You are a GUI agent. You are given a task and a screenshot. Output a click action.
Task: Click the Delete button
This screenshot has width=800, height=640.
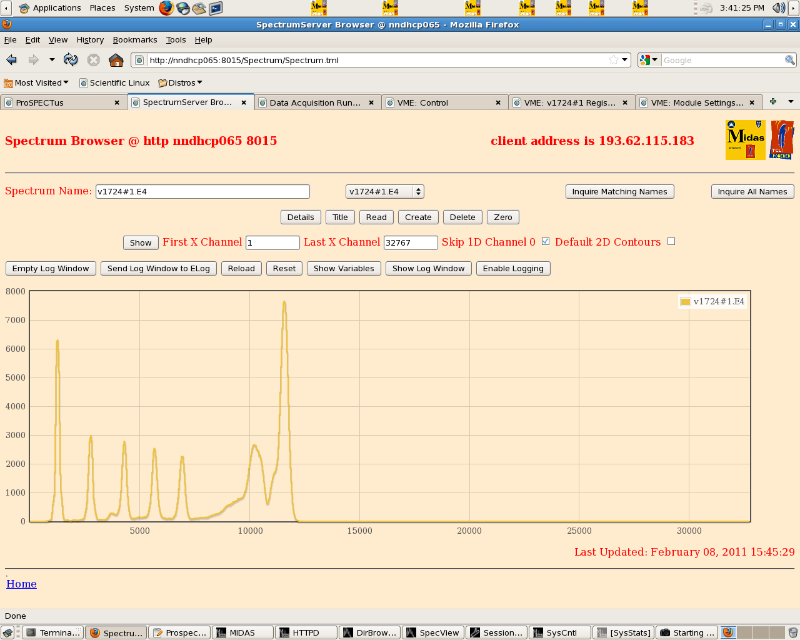(x=462, y=217)
